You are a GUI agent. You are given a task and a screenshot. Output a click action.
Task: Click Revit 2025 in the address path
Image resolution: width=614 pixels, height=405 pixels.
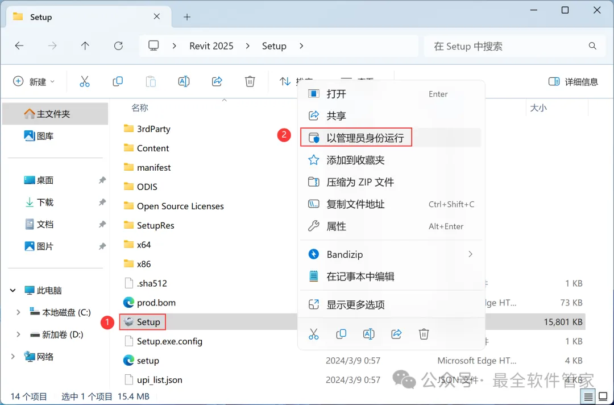211,46
